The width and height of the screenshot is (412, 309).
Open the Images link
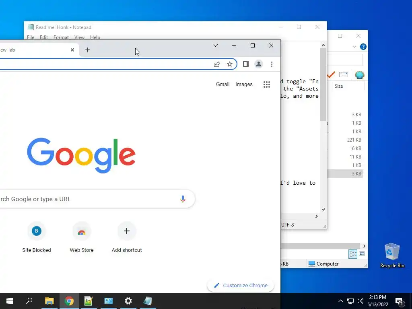click(x=244, y=84)
